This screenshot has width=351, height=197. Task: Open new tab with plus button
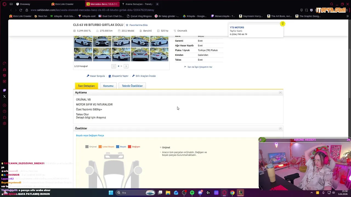click(x=157, y=4)
